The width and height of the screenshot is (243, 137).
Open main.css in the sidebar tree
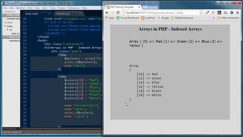(x=16, y=33)
